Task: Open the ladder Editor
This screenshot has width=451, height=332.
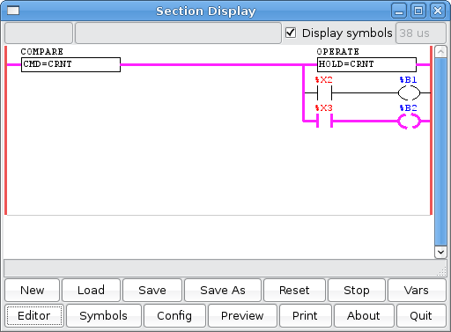Action: [34, 315]
